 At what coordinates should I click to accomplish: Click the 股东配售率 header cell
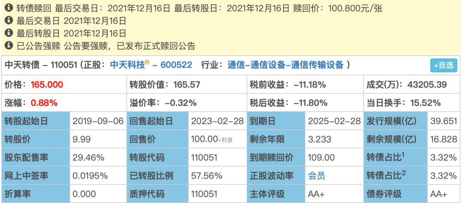36,158
